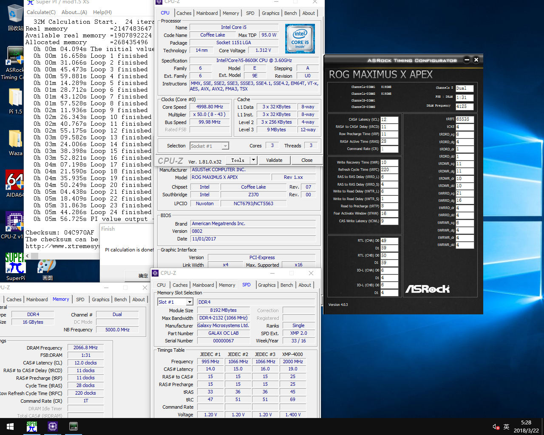Screen dimensions: 544x435
Task: Click ROG MAXIMUS X APEX model field
Action: coord(231,178)
